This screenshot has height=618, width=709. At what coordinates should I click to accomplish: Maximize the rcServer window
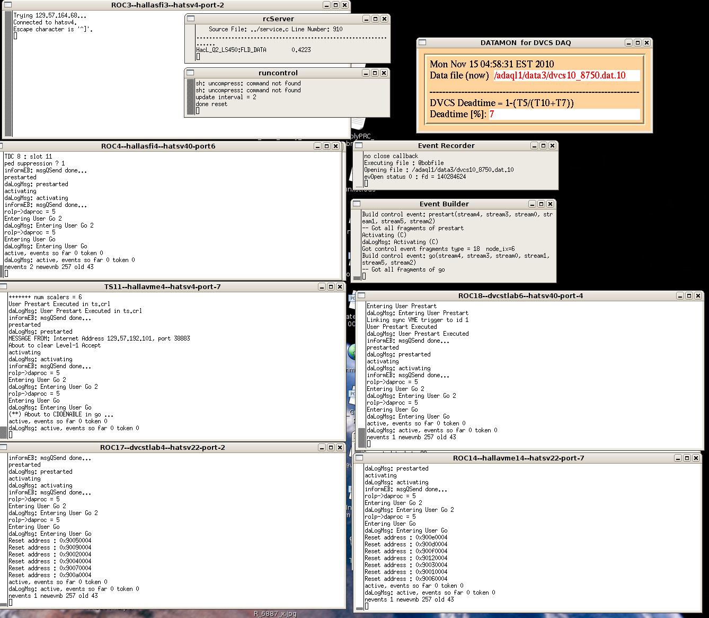tap(375, 19)
